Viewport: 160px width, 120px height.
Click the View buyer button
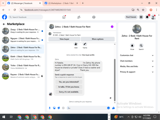[x=64, y=39]
